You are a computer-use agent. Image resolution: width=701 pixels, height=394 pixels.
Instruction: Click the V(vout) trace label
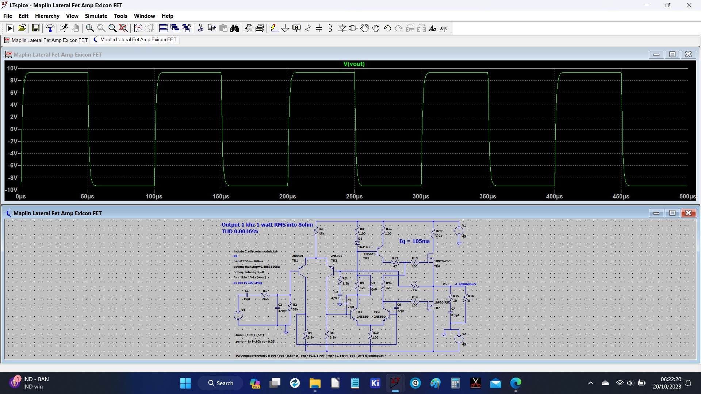click(x=354, y=64)
